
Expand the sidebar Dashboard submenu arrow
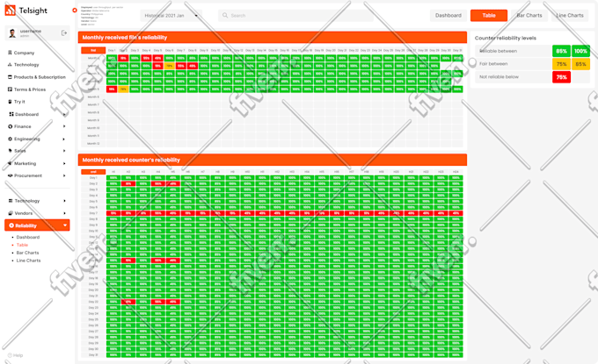click(64, 114)
